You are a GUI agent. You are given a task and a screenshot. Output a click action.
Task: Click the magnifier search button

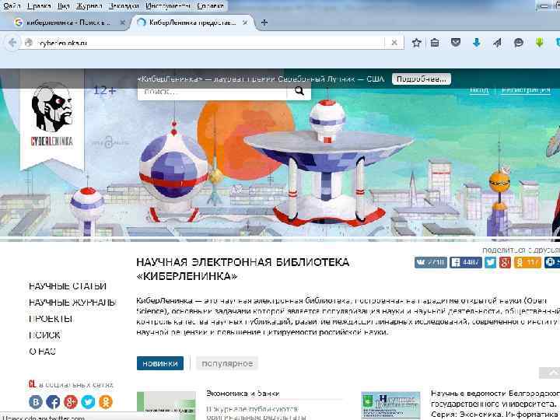coord(299,92)
